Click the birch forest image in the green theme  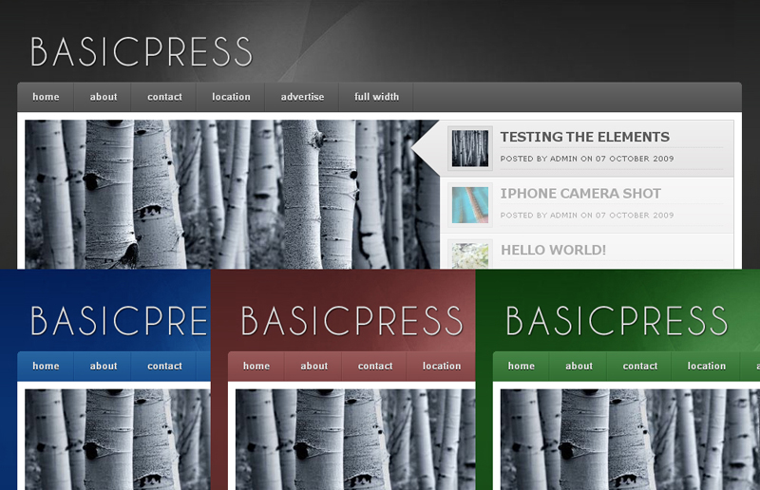[630, 440]
